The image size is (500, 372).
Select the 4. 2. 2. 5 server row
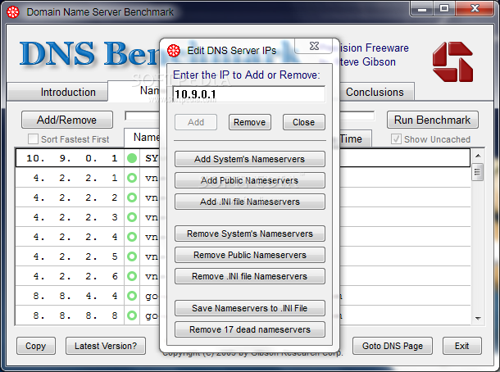(243, 256)
